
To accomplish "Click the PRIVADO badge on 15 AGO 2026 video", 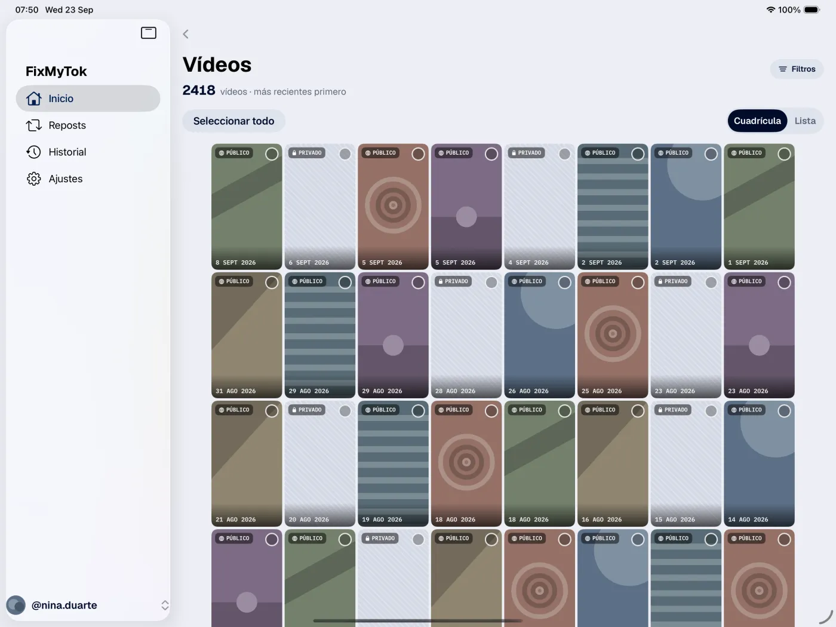I will 672,410.
